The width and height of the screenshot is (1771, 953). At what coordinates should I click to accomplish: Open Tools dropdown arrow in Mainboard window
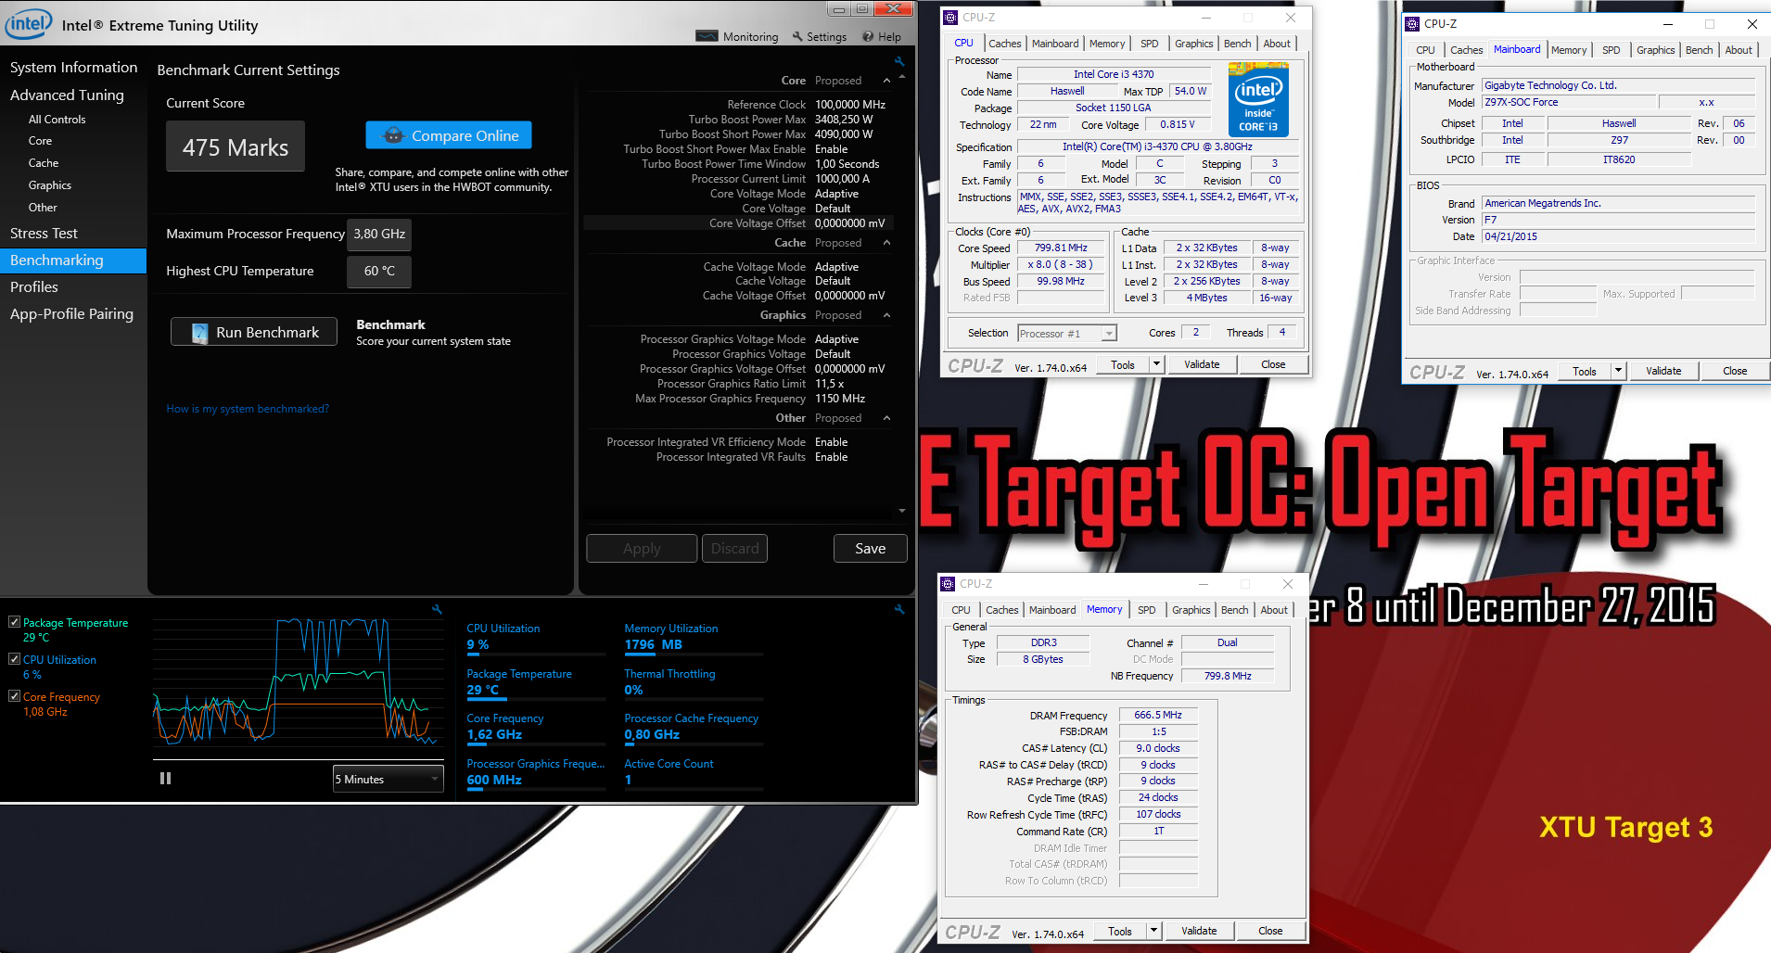coord(1618,371)
